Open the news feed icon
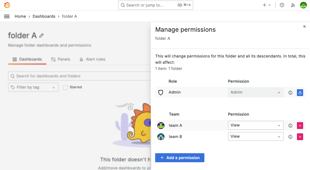 point(293,5)
